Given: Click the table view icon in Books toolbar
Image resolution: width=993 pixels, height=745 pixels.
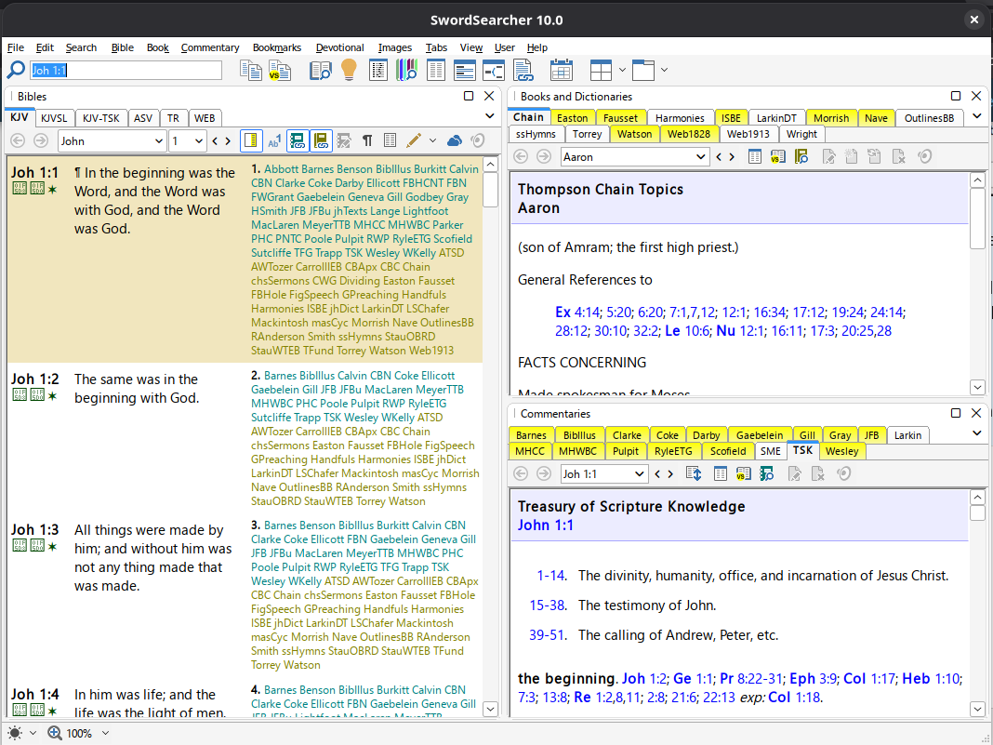Looking at the screenshot, I should 755,156.
